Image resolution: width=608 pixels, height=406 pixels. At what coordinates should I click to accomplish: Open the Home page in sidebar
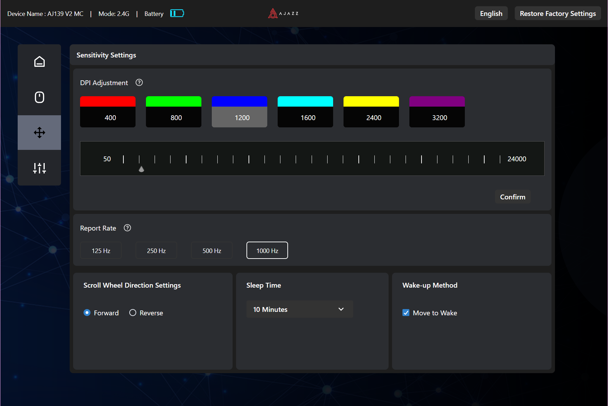(39, 62)
